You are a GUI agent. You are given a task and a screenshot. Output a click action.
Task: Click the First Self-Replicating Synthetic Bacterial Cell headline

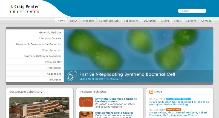(x=127, y=74)
